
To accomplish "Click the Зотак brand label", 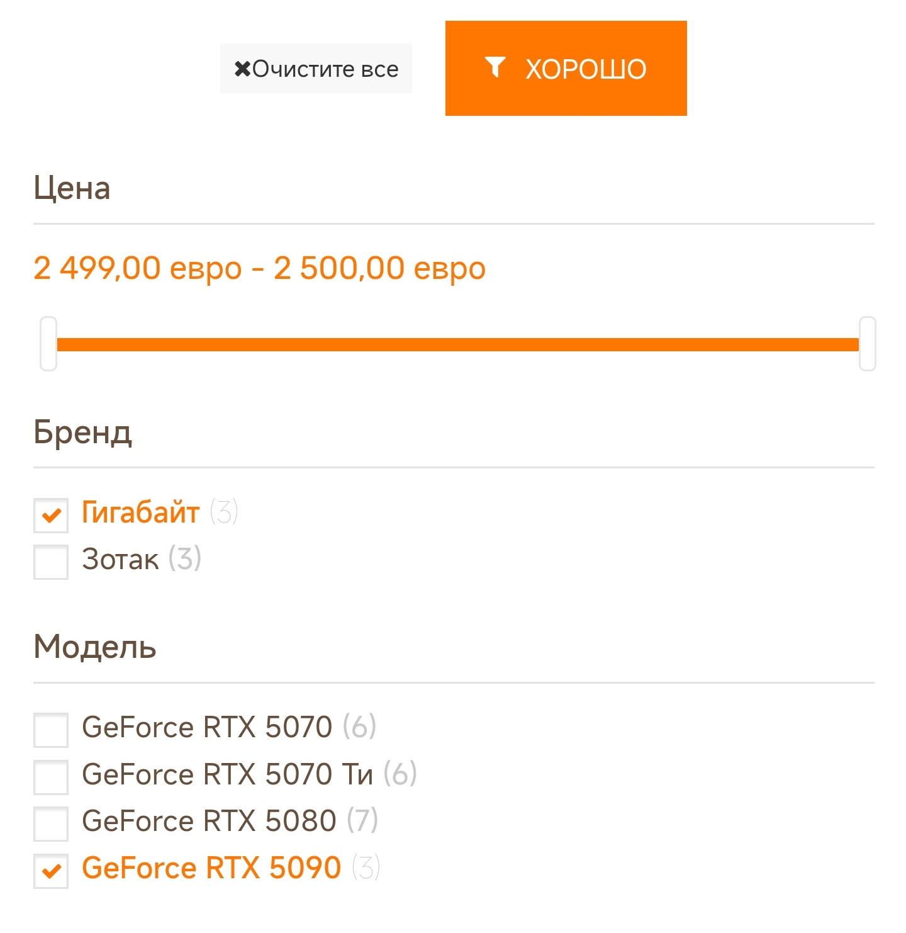I will [120, 559].
